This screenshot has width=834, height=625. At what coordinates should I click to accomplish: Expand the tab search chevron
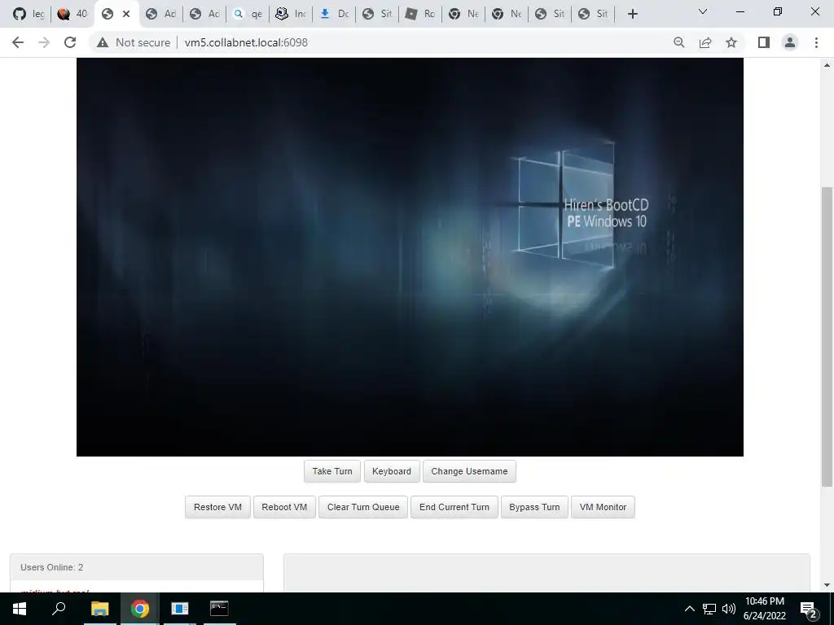tap(703, 11)
